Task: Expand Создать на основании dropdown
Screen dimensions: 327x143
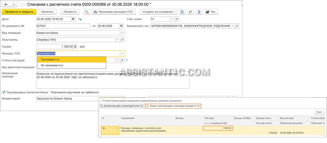Action: pyautogui.click(x=158, y=12)
